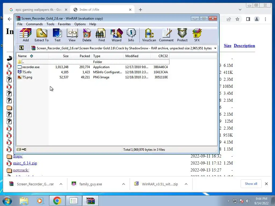275x206 pixels.
Task: Sort by Packed column header
Action: (81, 56)
